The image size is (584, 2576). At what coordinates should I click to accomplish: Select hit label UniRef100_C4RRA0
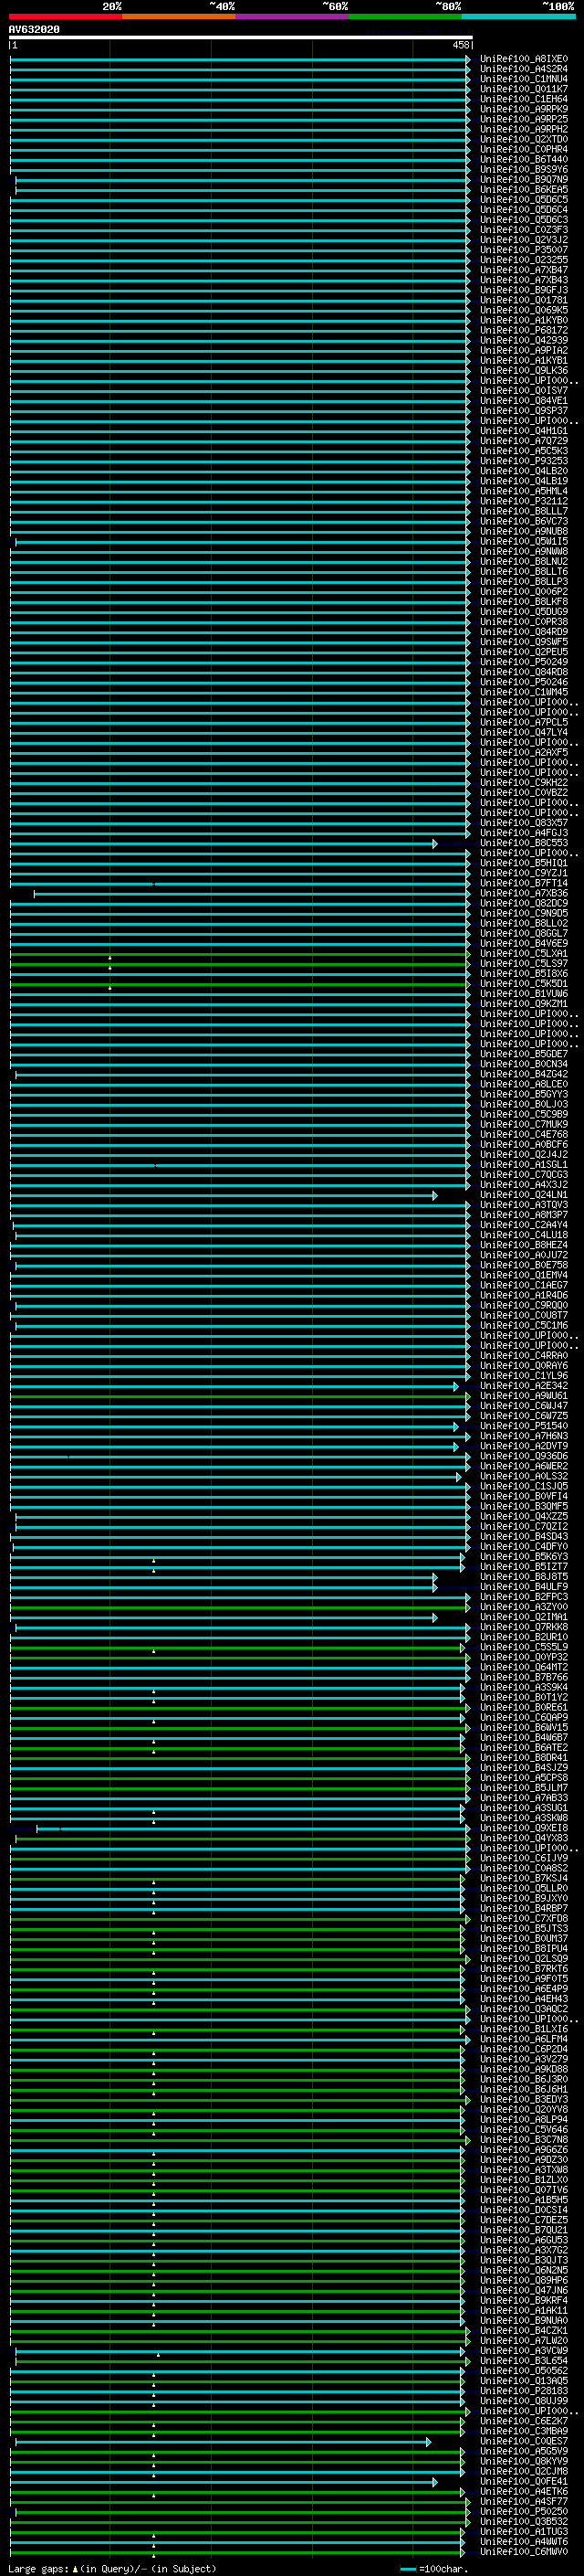point(524,1355)
